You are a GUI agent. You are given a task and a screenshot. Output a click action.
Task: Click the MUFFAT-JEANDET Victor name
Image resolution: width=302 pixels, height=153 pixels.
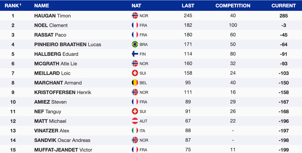63,150
